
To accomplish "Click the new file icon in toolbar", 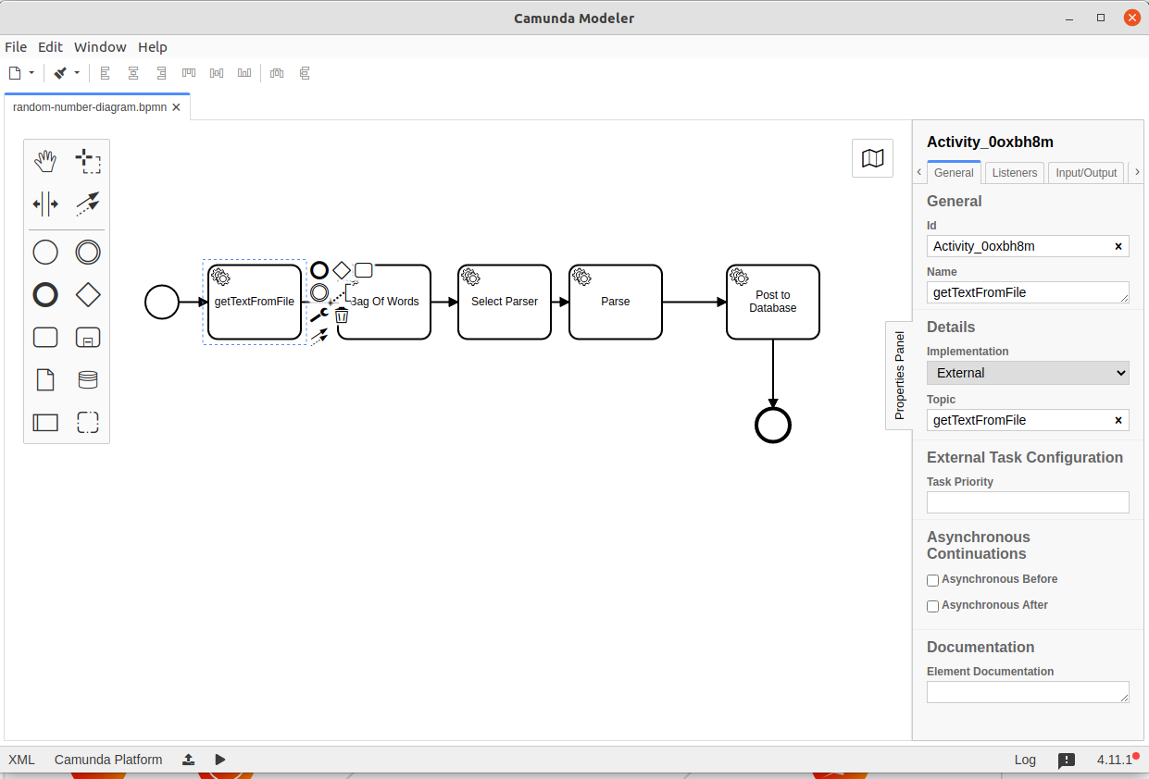I will tap(15, 73).
